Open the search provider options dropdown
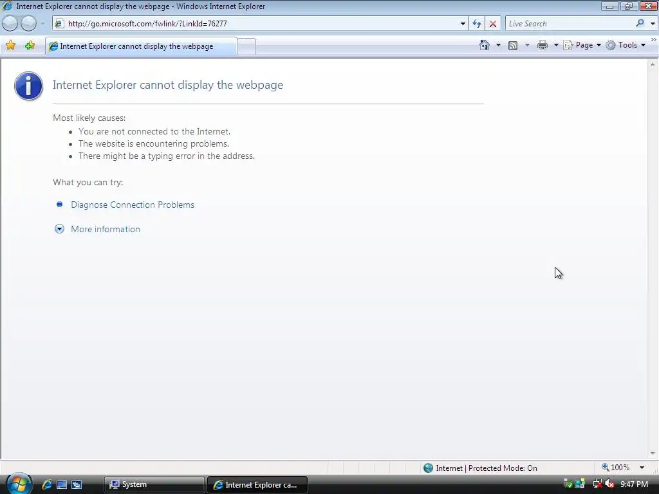 coord(653,24)
